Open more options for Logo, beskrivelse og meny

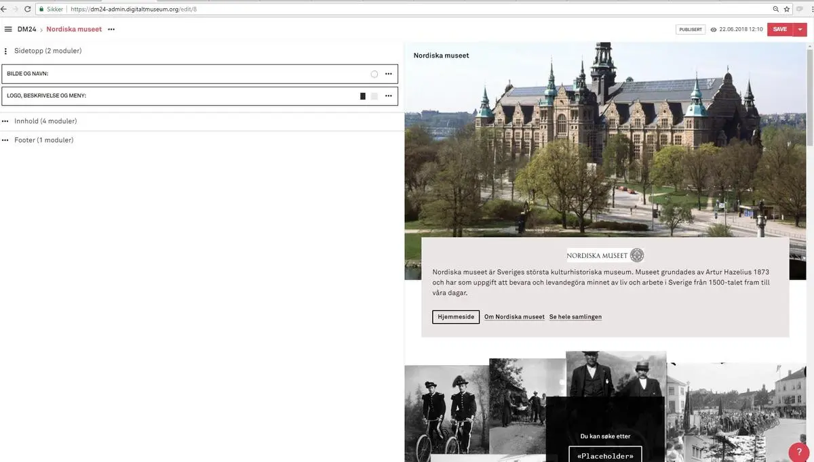tap(388, 96)
